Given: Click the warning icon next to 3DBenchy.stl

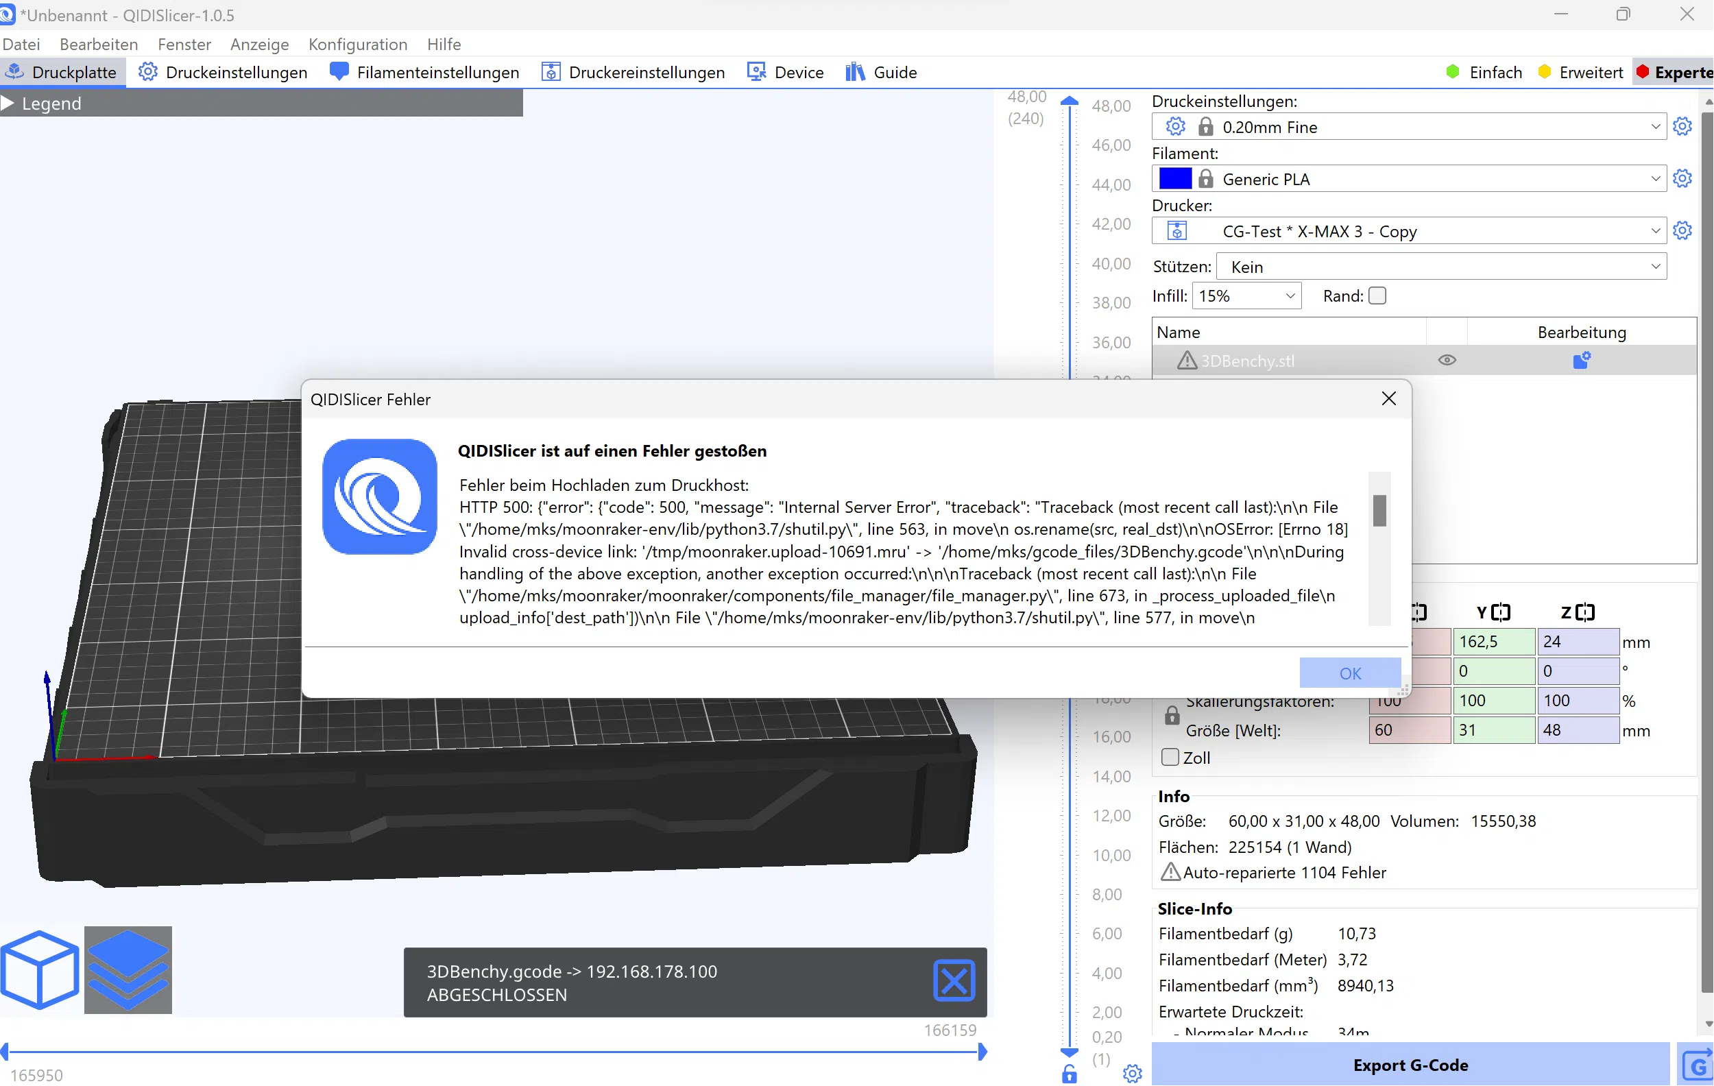Looking at the screenshot, I should pyautogui.click(x=1187, y=360).
